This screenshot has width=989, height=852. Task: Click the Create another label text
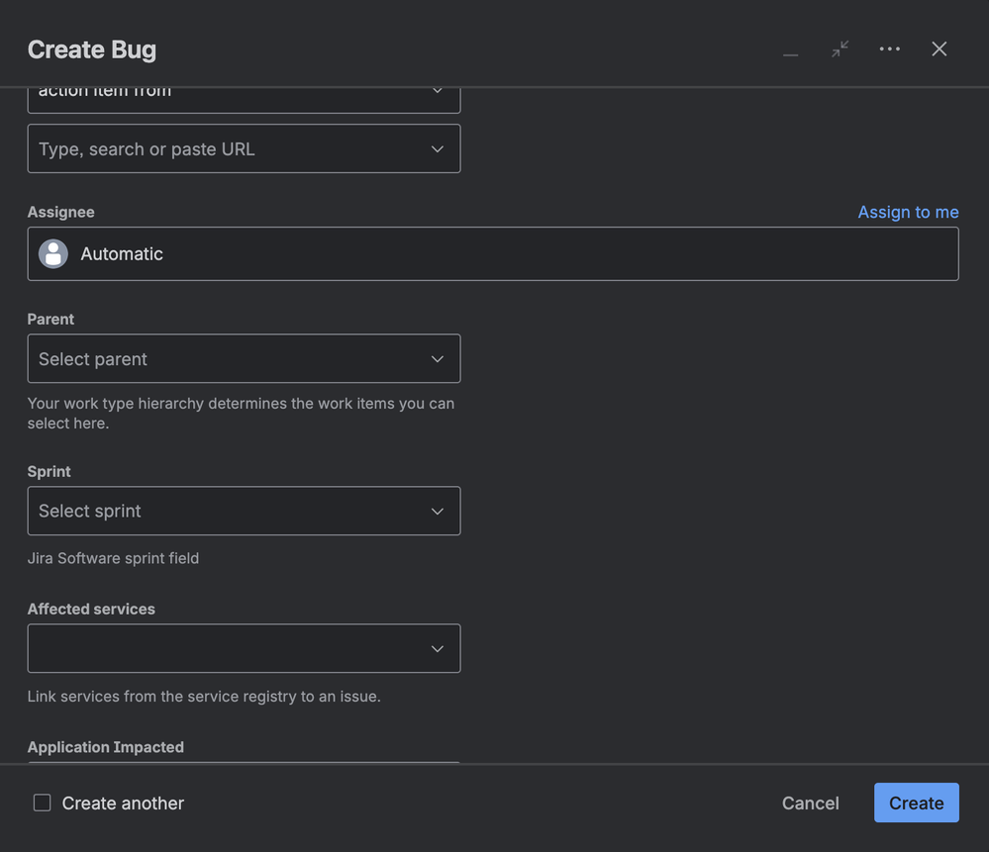[123, 804]
